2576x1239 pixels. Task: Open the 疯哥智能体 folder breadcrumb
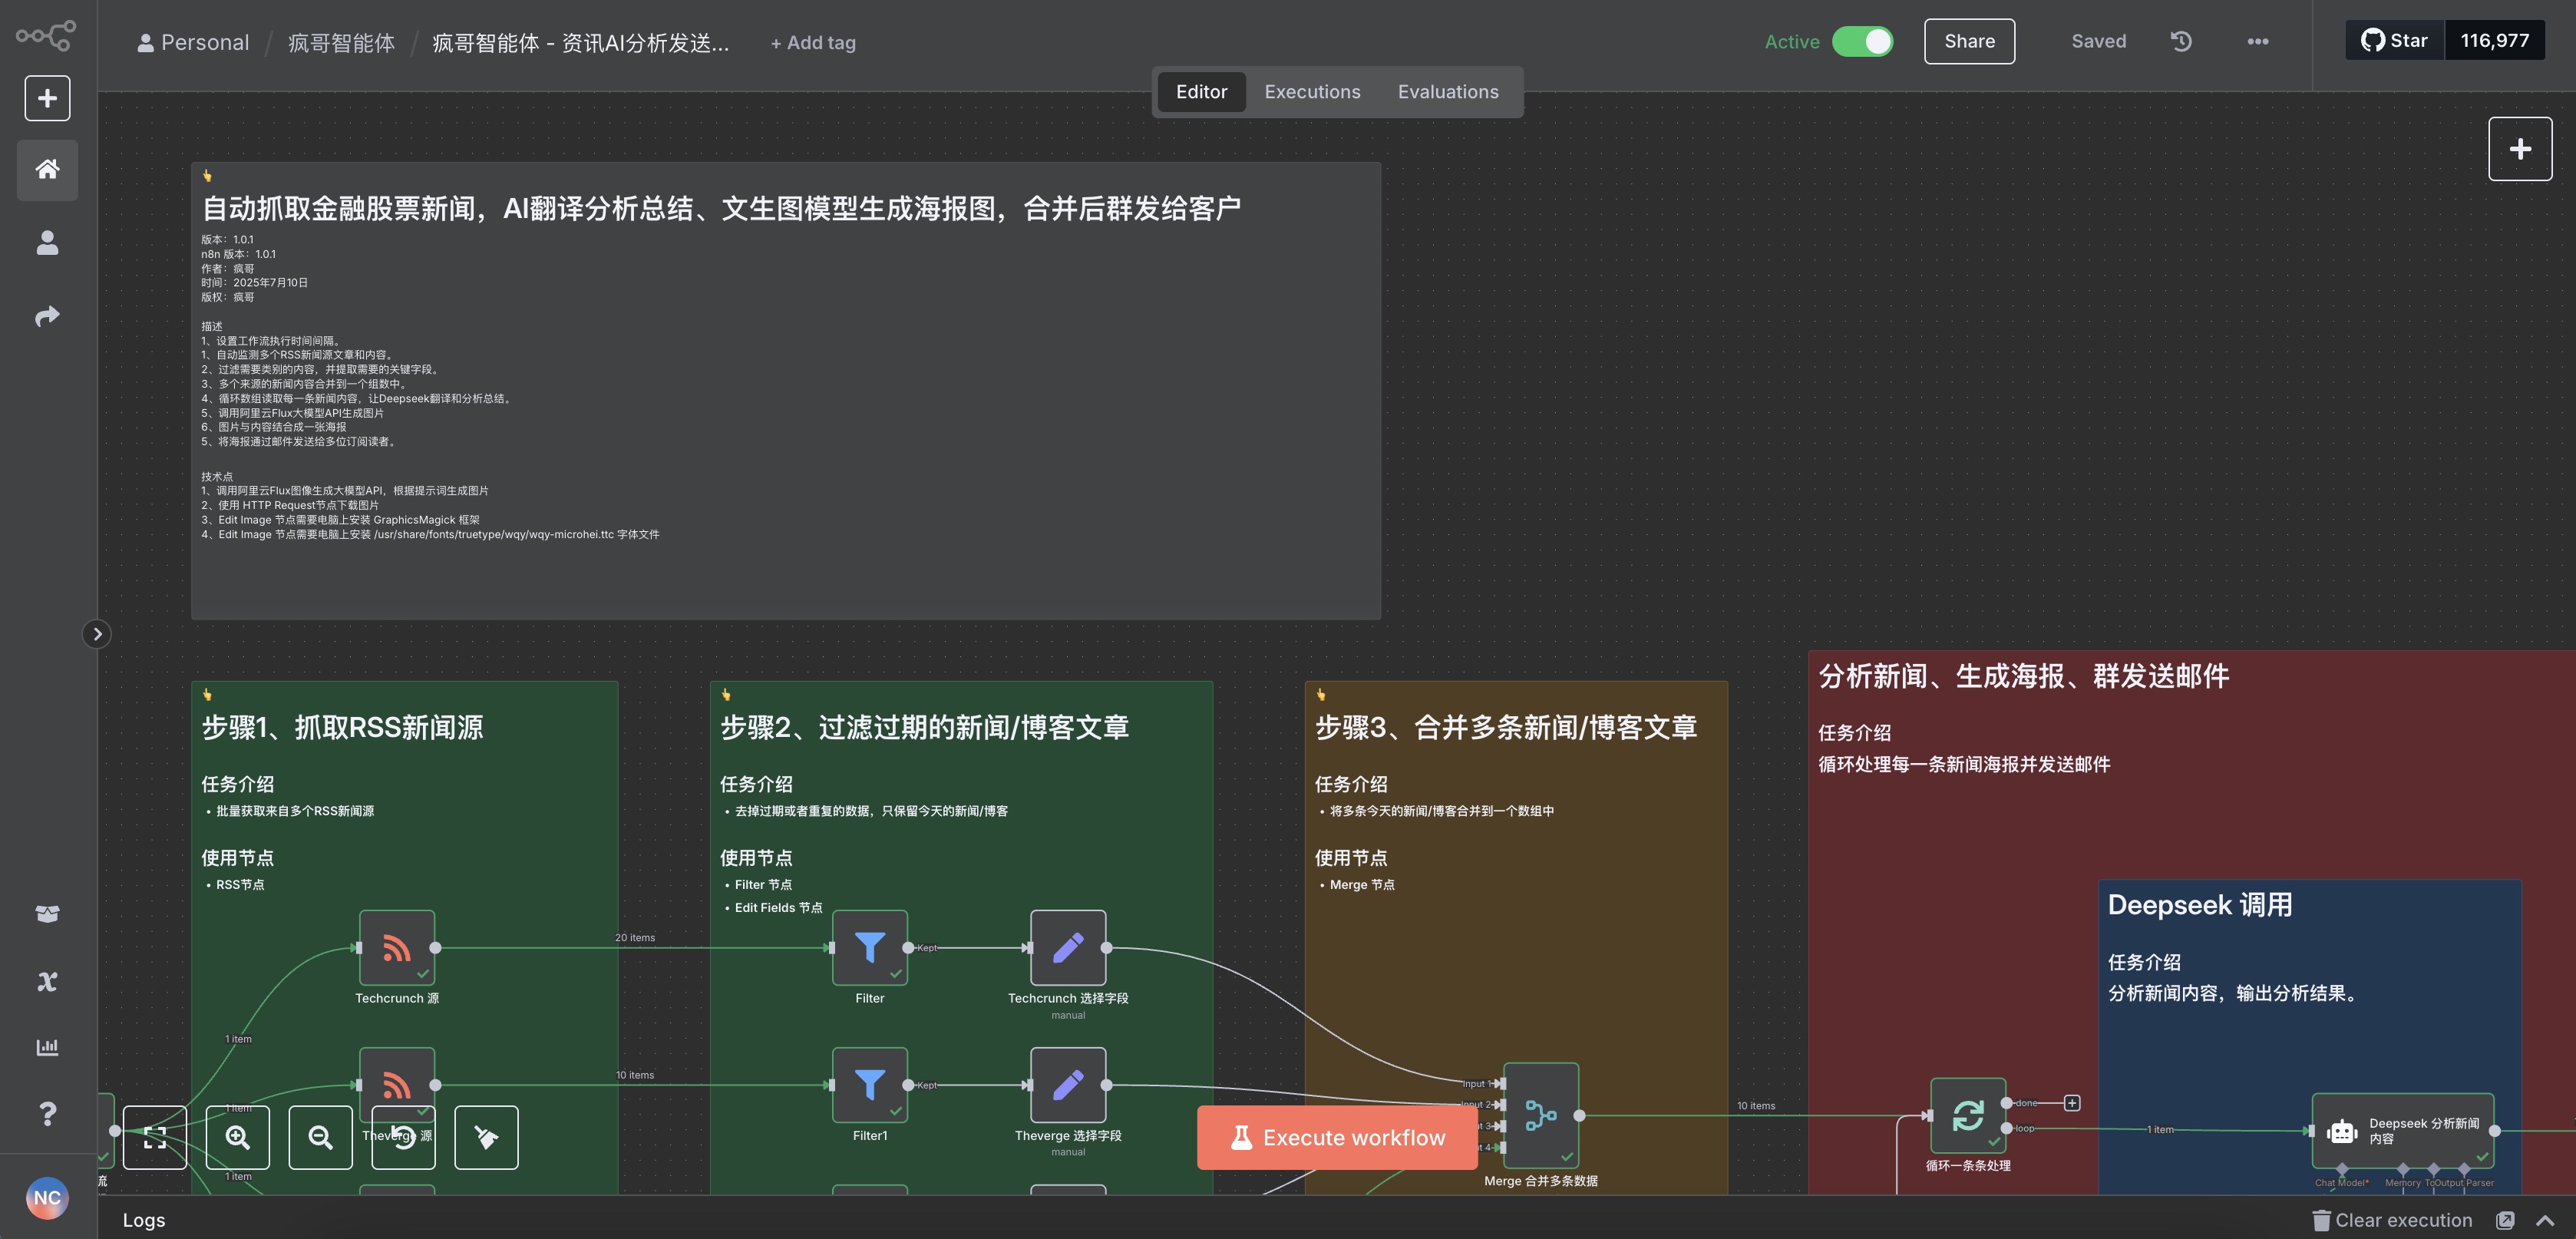(x=341, y=43)
